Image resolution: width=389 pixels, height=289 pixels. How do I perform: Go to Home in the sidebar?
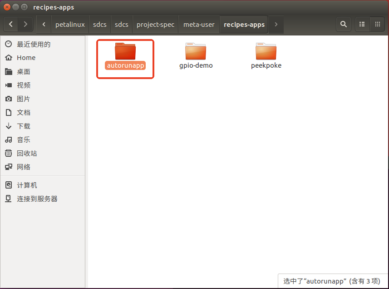tap(43, 58)
